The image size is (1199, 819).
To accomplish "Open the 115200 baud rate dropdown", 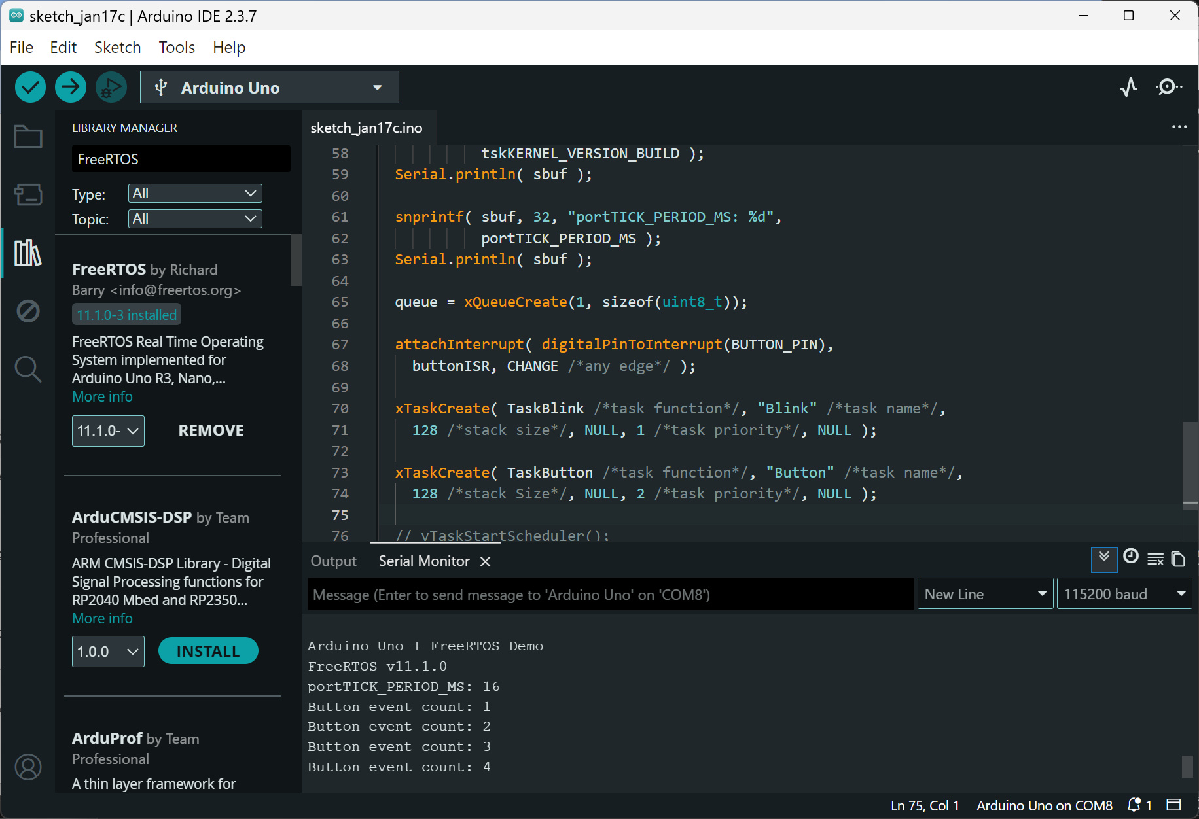I will pos(1124,594).
